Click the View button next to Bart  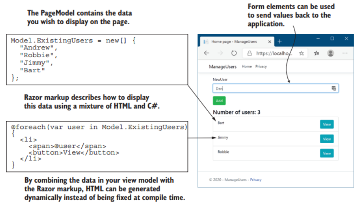[x=327, y=125]
